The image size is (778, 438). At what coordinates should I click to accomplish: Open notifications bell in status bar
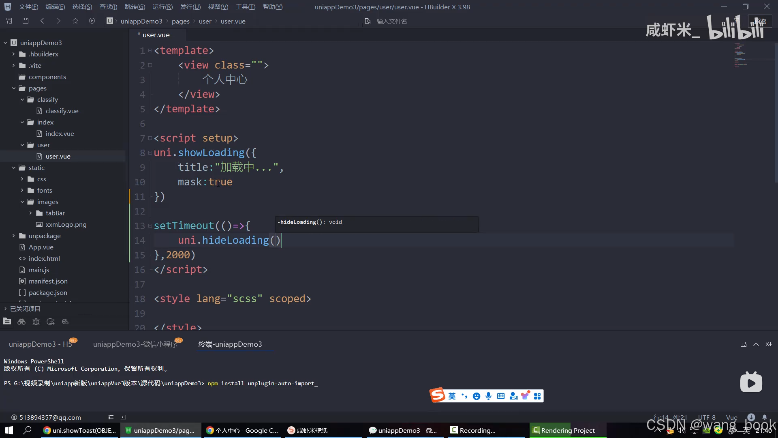tap(765, 417)
